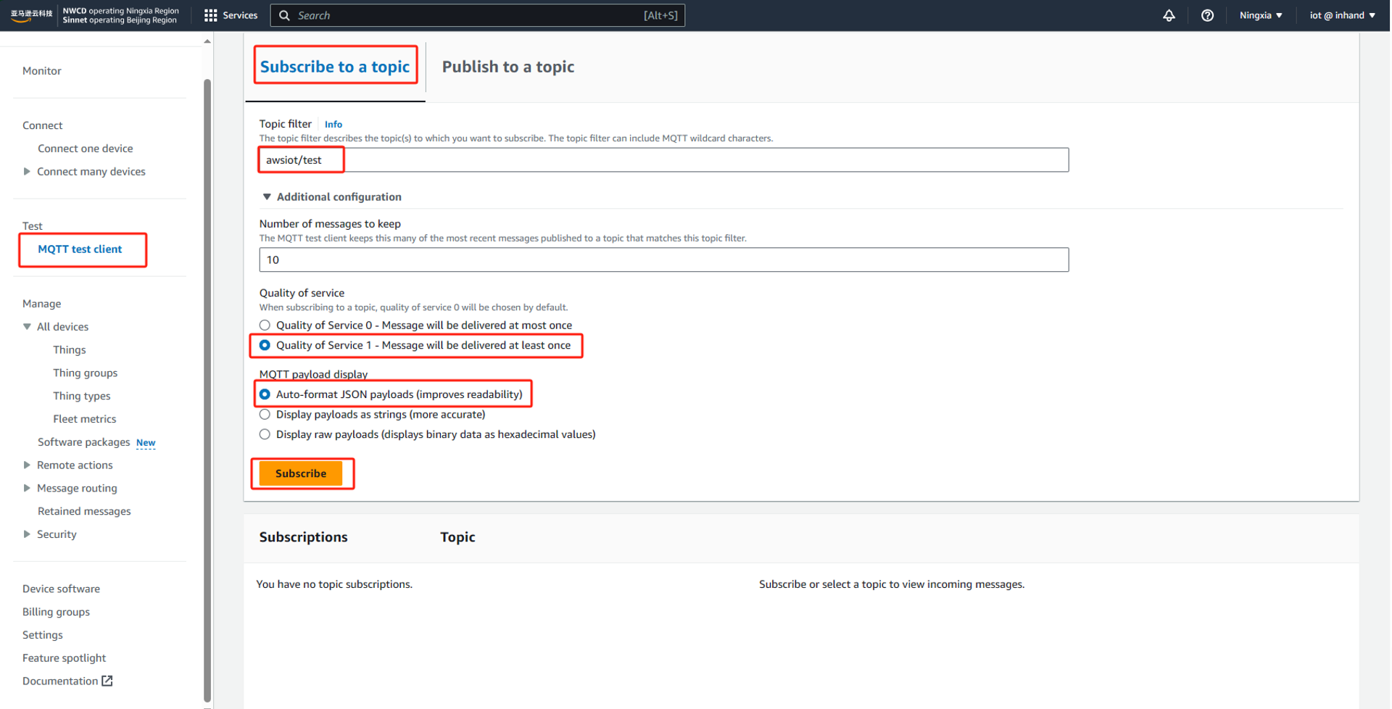Viewport: 1392px width, 709px height.
Task: Expand the Message routing tree item
Action: click(x=27, y=489)
